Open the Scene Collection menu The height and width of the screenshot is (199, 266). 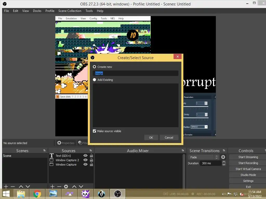coord(70,11)
